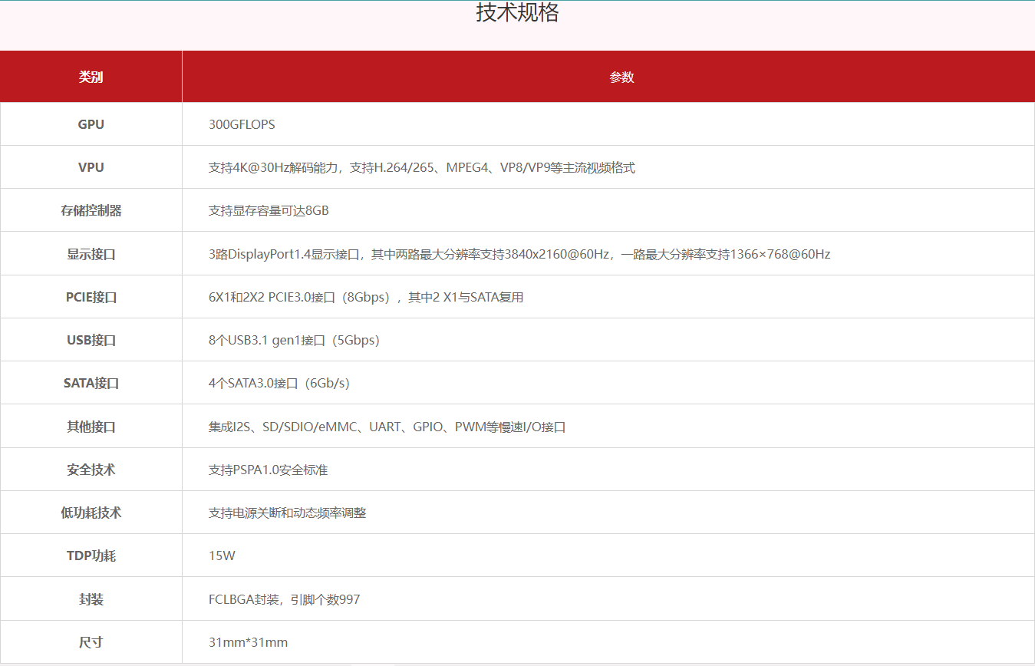Viewport: 1035px width, 666px height.
Task: Click the VPU row label
Action: [91, 167]
